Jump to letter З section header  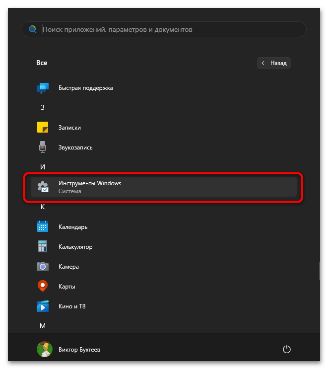pos(43,108)
